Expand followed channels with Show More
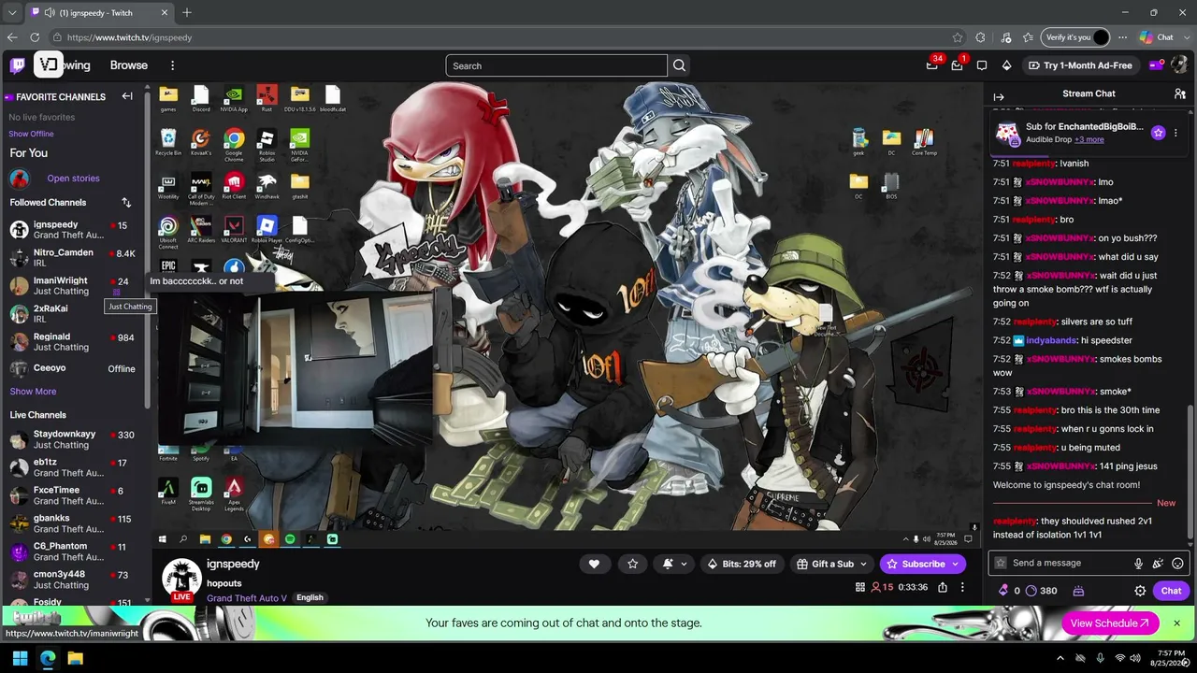Screen dimensions: 1197x673 coord(33,392)
